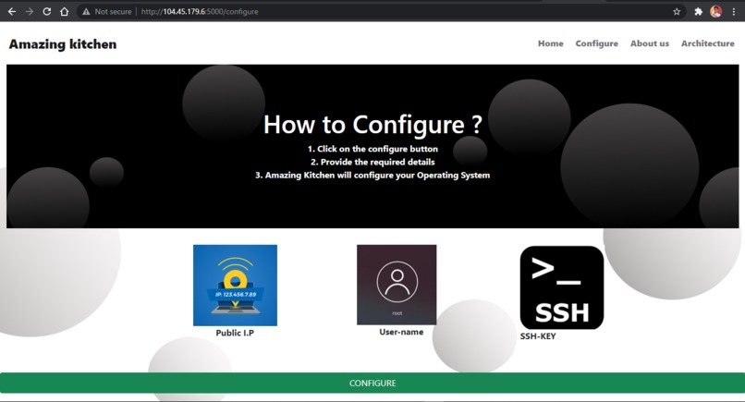Click the SSH terminal icon image
The image size is (745, 402).
coord(562,287)
